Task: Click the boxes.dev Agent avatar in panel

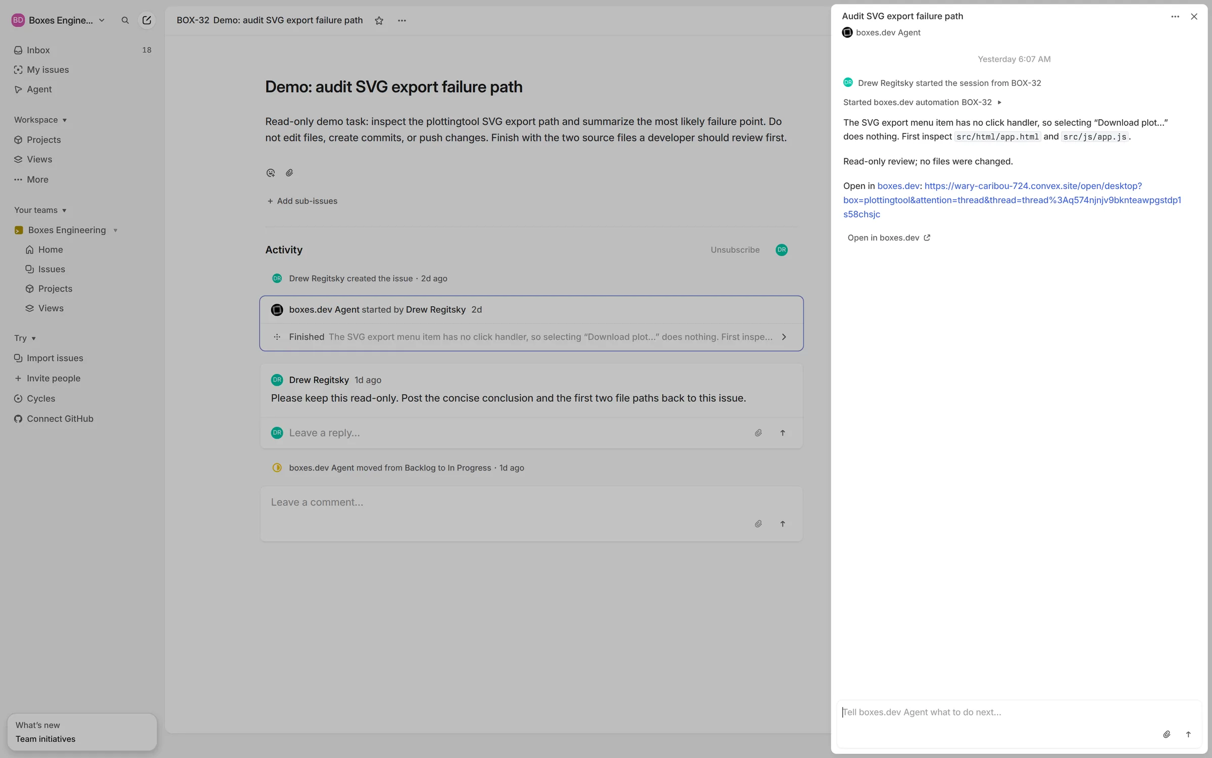Action: point(847,32)
